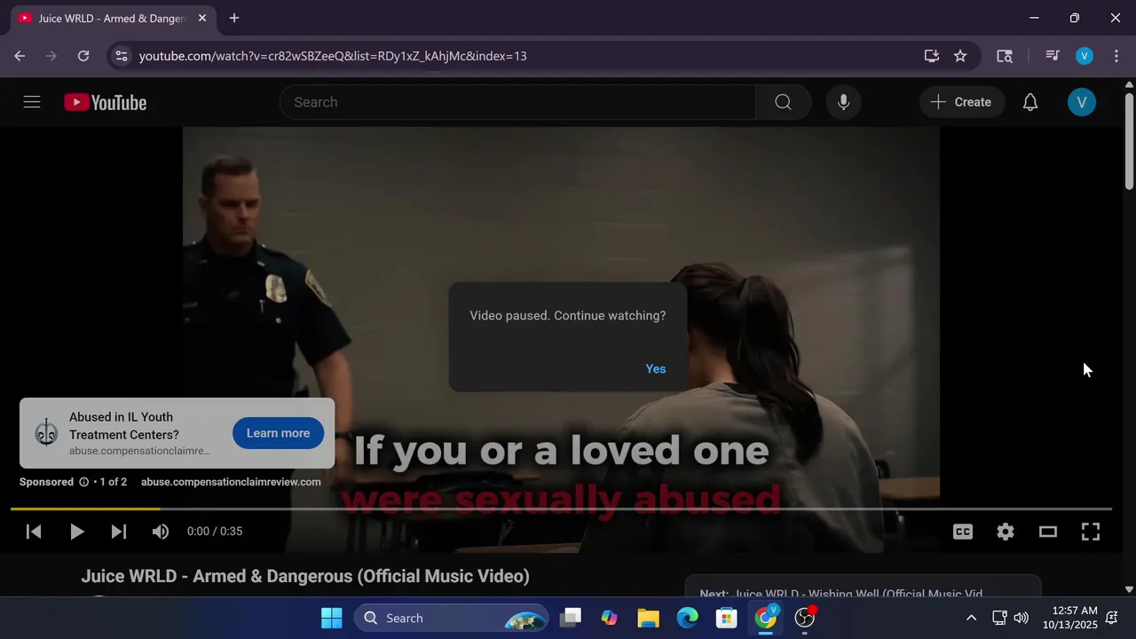Open a new browser tab
Screen dimensions: 1136x639
point(234,18)
